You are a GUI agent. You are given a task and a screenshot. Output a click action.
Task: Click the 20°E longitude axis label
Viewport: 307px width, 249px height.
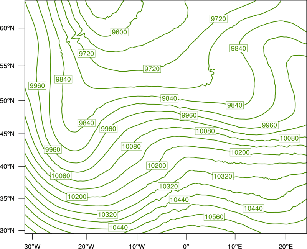(x=286, y=246)
